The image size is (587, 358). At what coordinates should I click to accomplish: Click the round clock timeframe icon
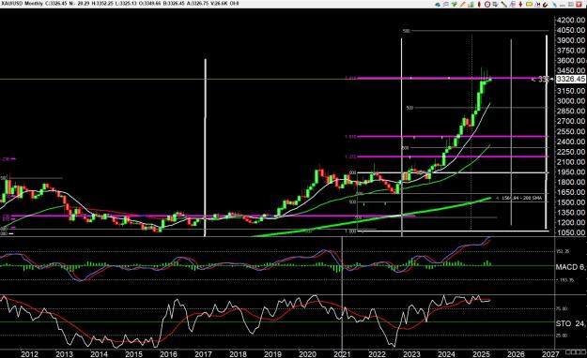pyautogui.click(x=487, y=5)
